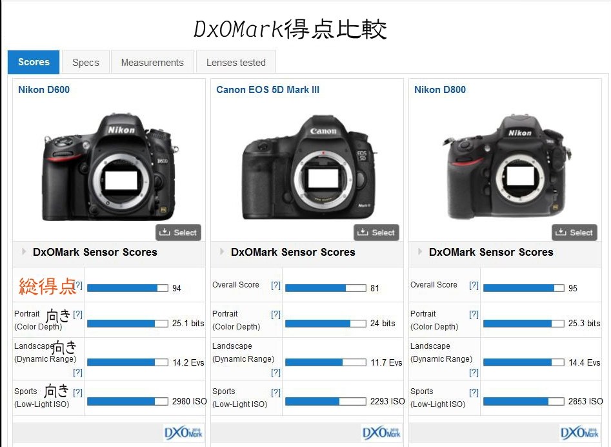Viewport: 611px width, 447px height.
Task: Open Sports help icon for Nikon D800
Action: click(x=474, y=392)
